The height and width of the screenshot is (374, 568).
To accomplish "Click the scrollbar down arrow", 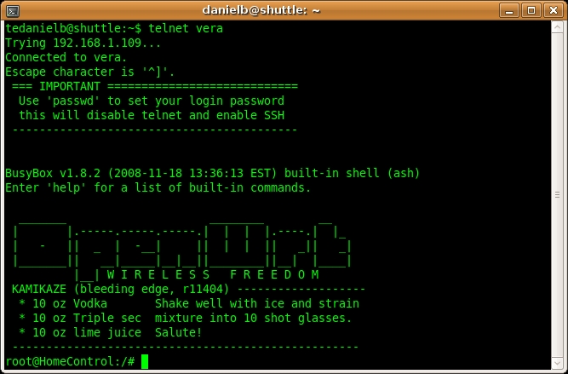I will (557, 363).
